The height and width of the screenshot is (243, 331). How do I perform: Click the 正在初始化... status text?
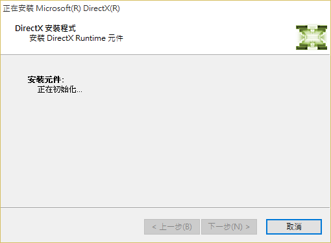click(x=60, y=89)
